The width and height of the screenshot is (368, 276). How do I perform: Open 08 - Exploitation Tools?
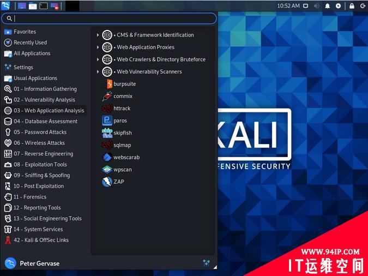[x=35, y=165]
